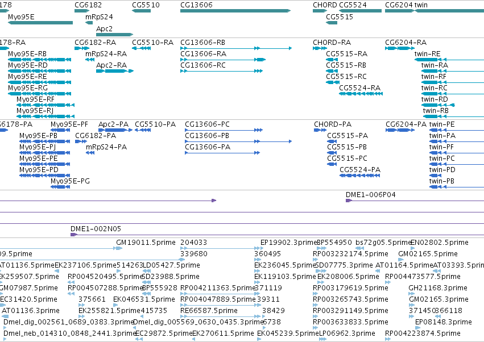Select the Myo95E-RD transcript label
The height and width of the screenshot is (342, 484).
(28, 65)
